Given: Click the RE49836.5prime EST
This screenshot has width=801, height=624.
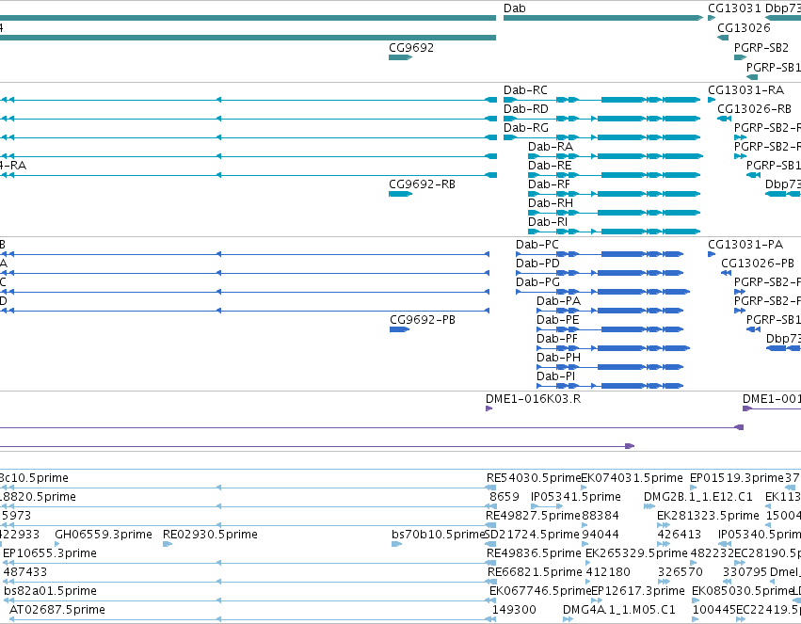Looking at the screenshot, I should [x=490, y=563].
